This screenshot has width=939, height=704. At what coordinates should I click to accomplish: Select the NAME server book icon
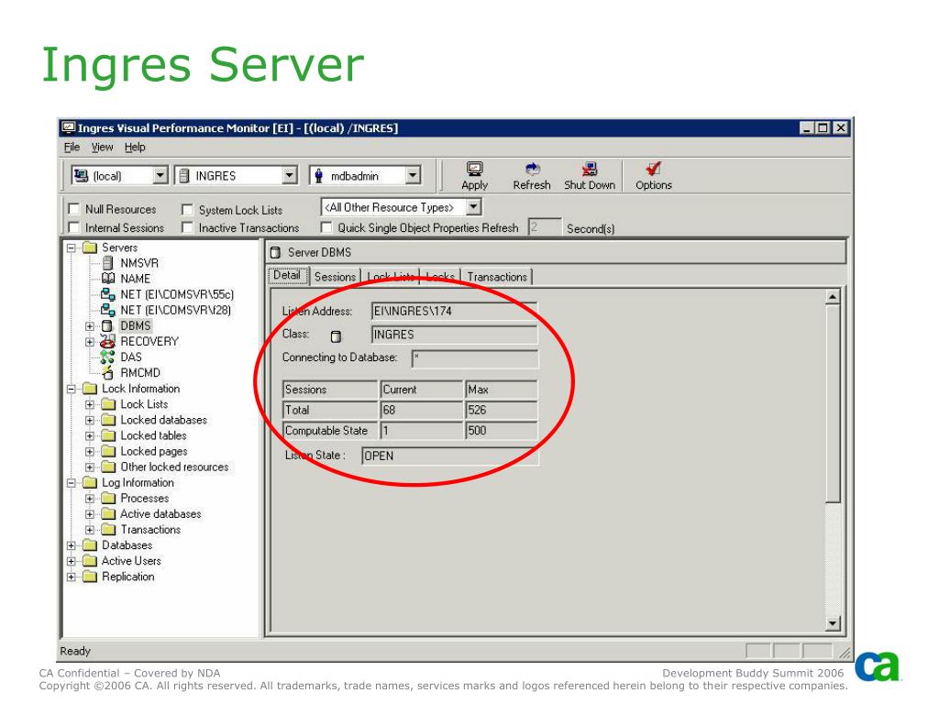click(108, 279)
